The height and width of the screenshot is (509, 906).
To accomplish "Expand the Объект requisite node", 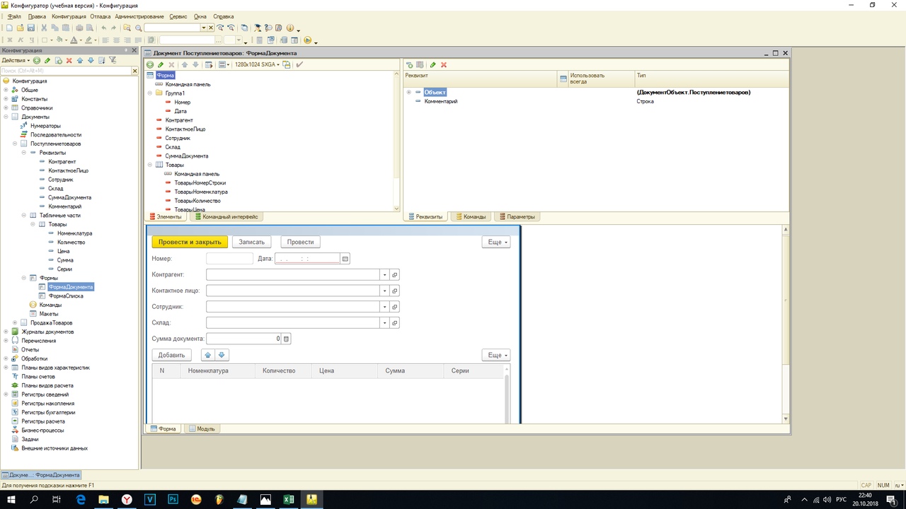I will (x=409, y=93).
